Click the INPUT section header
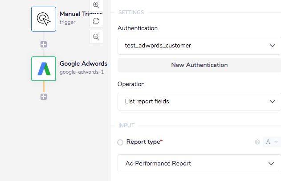The image size is (281, 181). coord(126,126)
